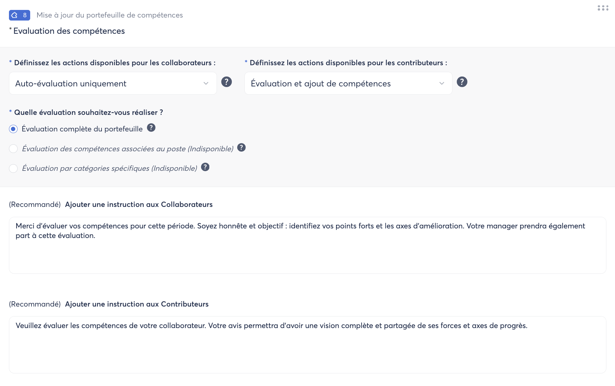
Task: Show help for catégories spécifiques evaluation
Action: (205, 167)
